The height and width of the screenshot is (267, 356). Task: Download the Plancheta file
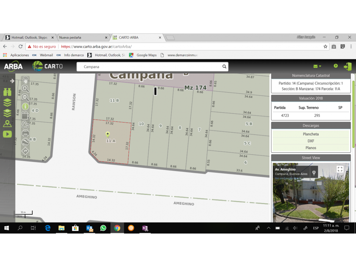311,134
